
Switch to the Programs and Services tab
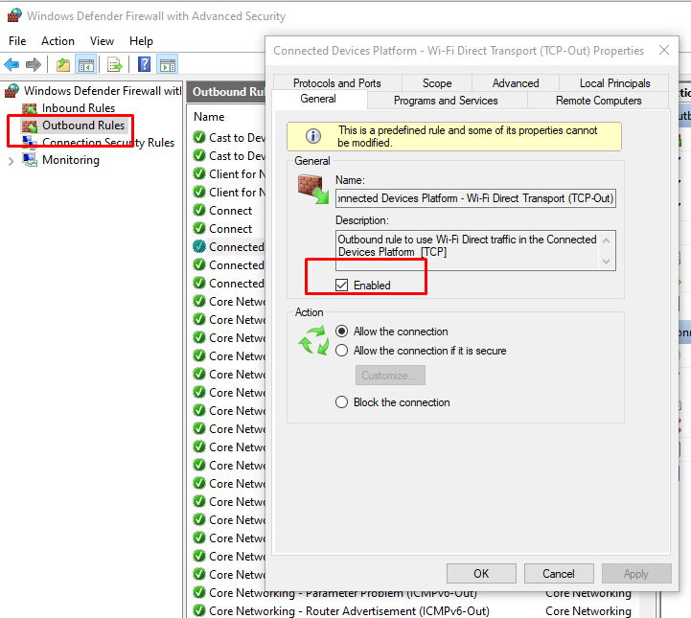coord(446,101)
